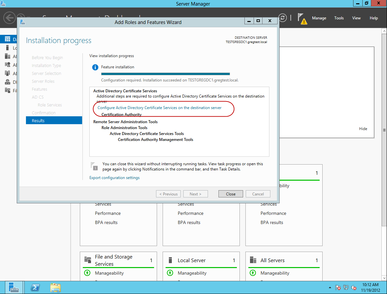Viewport: 387px width, 294px height.
Task: Select the AD DS icon in the sidebar
Action: pyautogui.click(x=8, y=73)
